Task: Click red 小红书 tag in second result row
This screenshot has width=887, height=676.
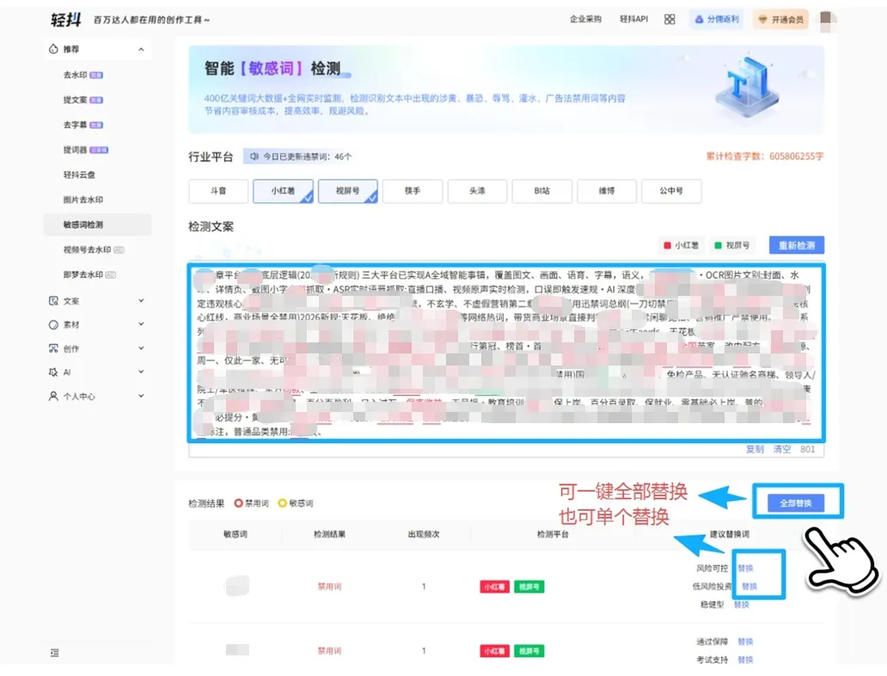Action: click(x=494, y=651)
